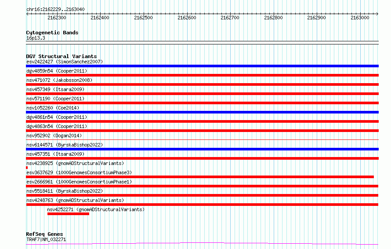Select the red dgv4863n54 variant bar
The width and height of the screenshot is (391, 249).
coord(202,131)
